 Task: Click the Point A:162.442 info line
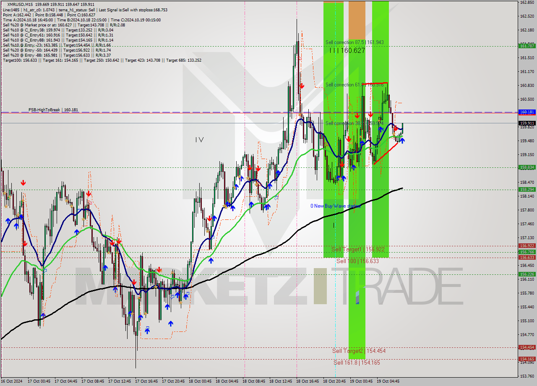(49, 15)
